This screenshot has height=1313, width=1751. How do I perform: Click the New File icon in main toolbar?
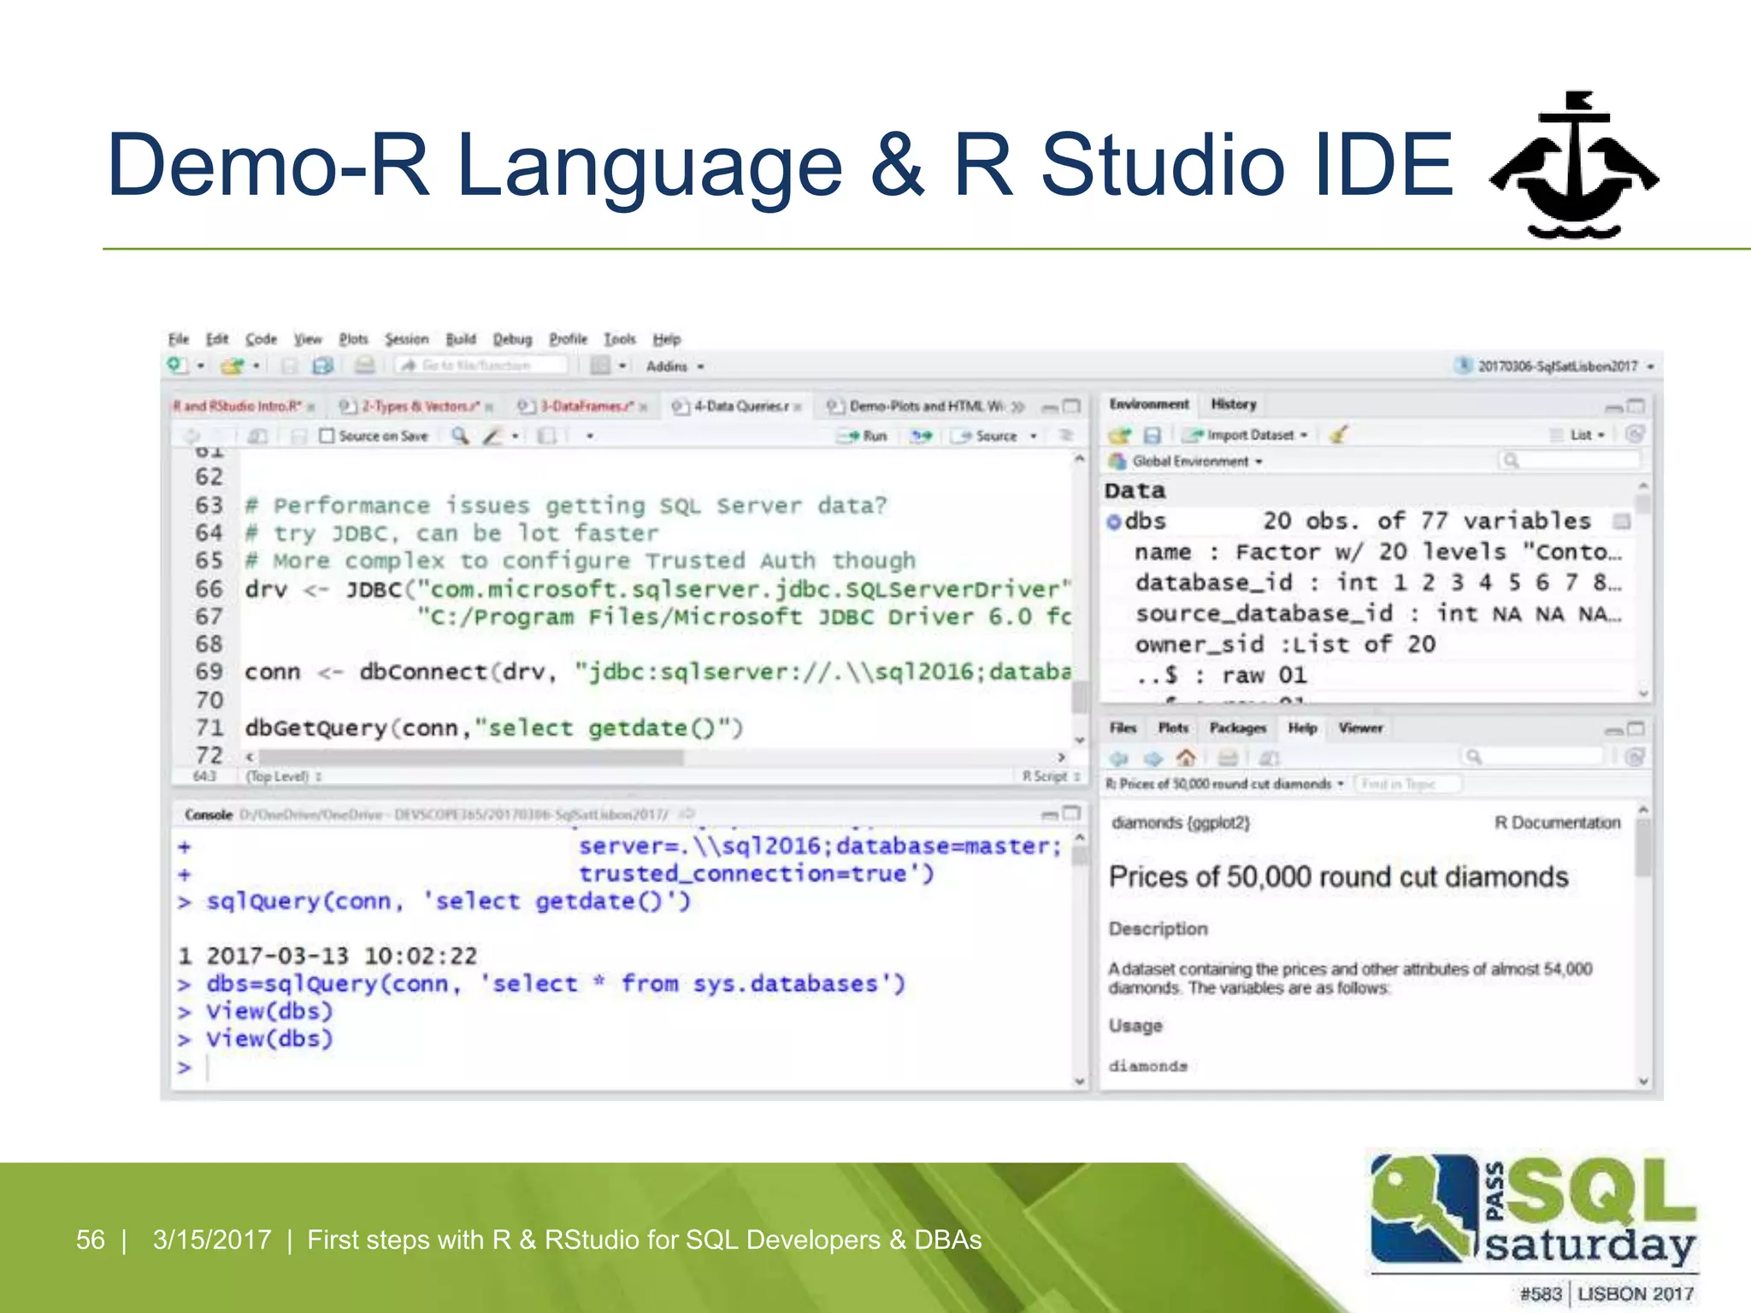pyautogui.click(x=177, y=366)
